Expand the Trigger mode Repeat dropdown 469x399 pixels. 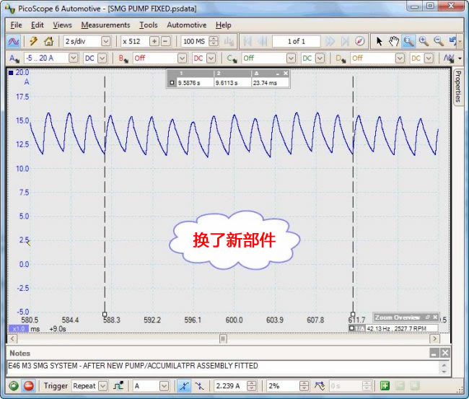coord(102,386)
